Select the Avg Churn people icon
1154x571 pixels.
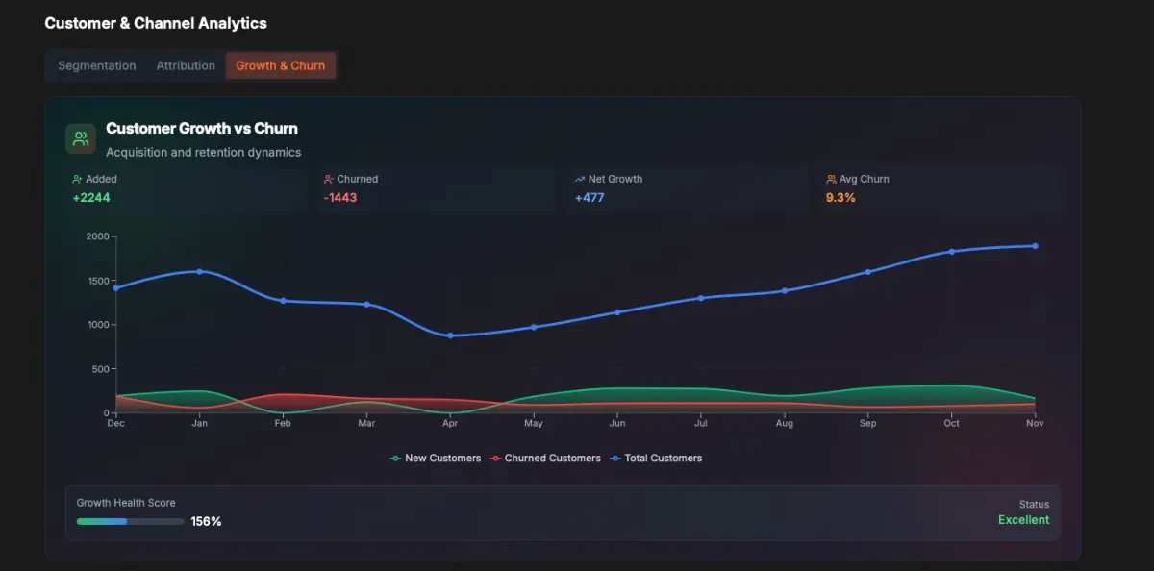831,179
